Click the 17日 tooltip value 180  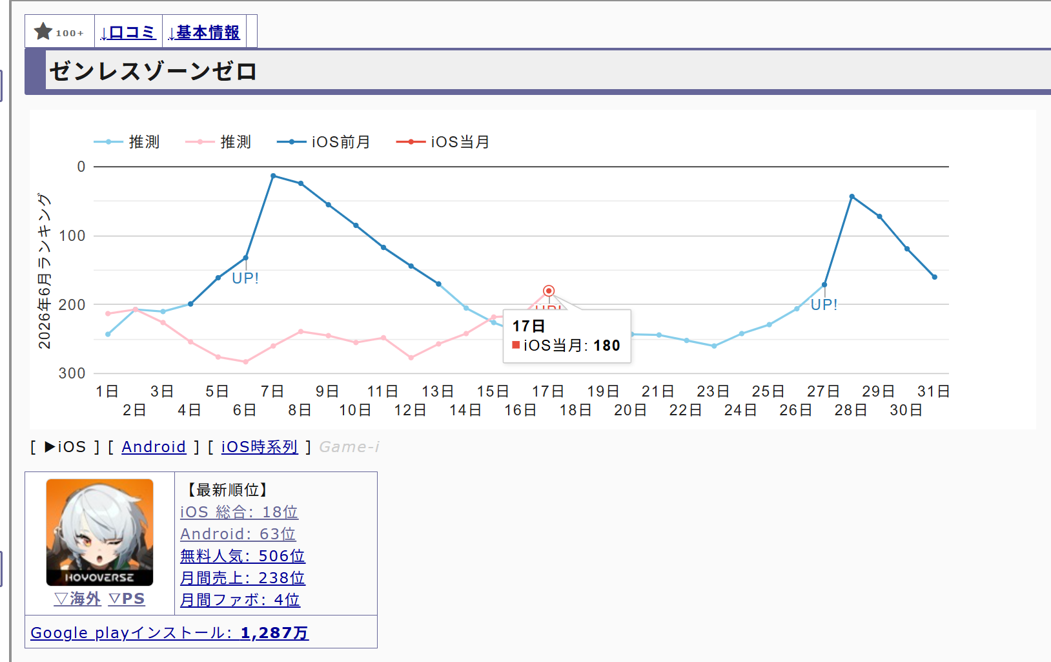click(607, 346)
